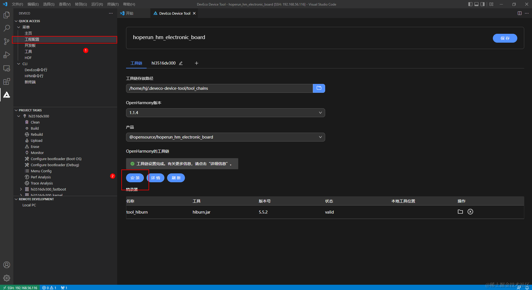The height and width of the screenshot is (290, 532).
Task: Click the 刷新 button
Action: (x=176, y=178)
